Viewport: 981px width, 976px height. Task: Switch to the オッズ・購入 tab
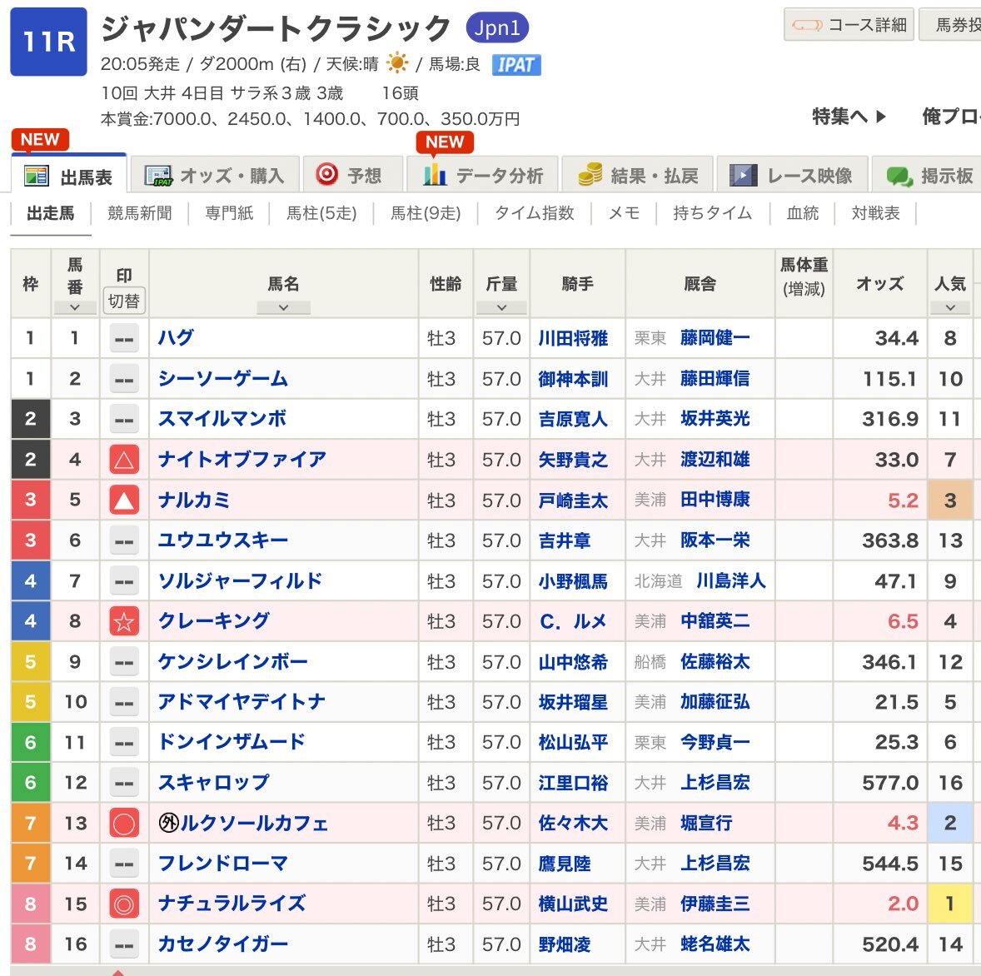[x=215, y=176]
